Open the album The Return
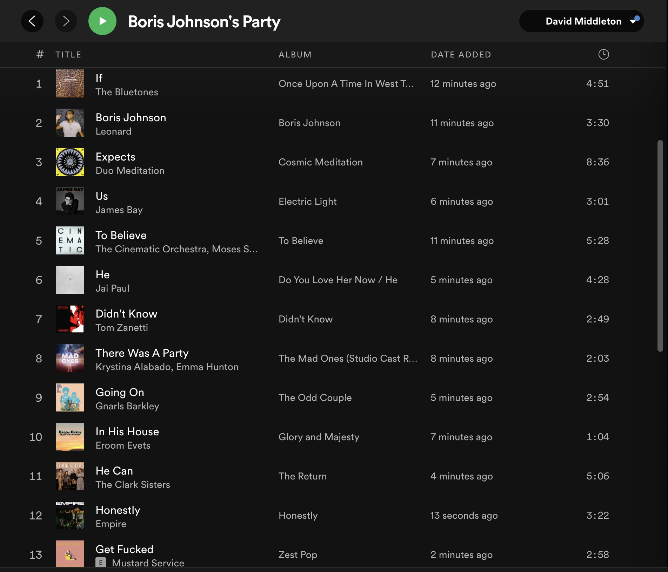Image resolution: width=668 pixels, height=572 pixels. click(303, 476)
